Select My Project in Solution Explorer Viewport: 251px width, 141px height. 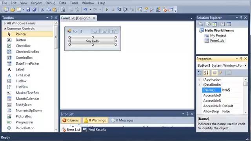[x=218, y=36]
